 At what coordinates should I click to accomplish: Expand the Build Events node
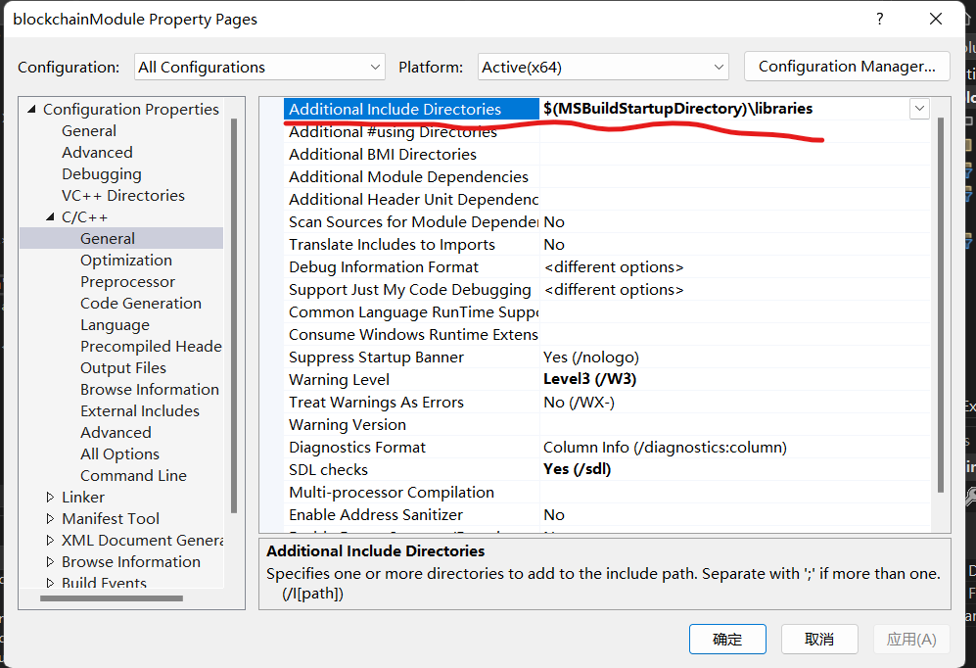tap(51, 583)
